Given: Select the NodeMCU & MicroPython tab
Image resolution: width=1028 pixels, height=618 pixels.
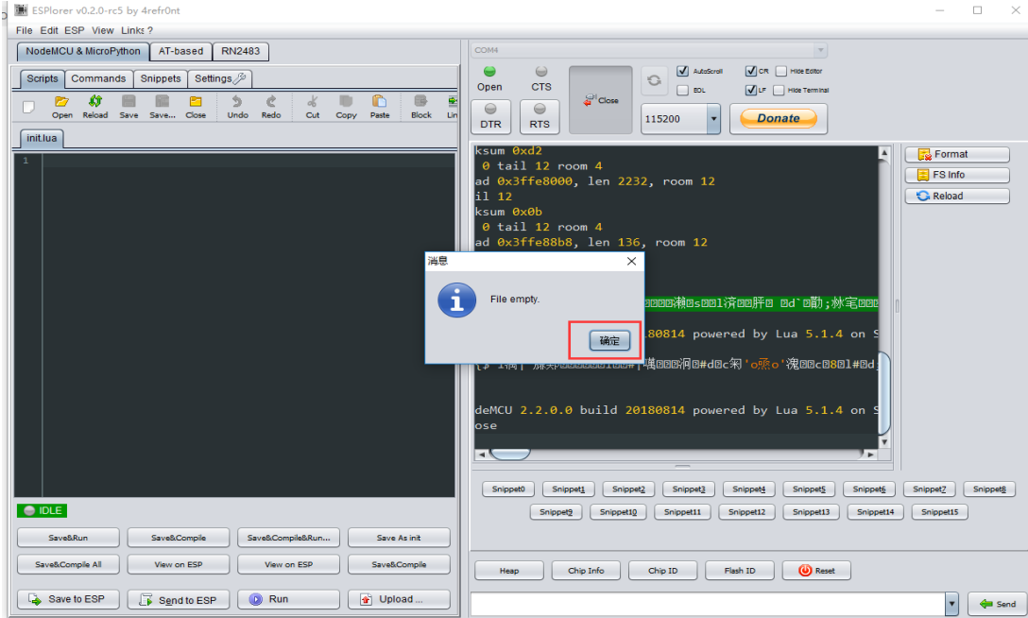Looking at the screenshot, I should [x=82, y=51].
